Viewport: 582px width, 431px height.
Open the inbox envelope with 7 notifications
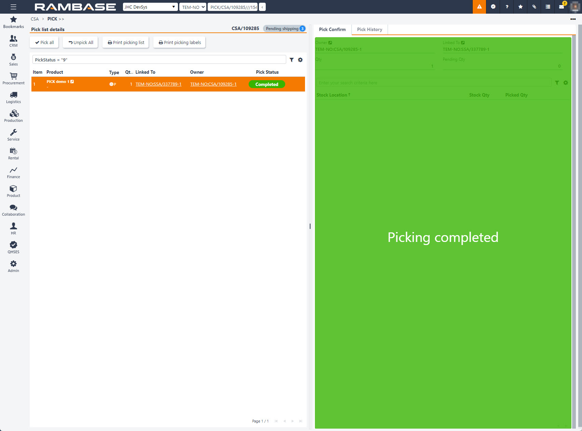561,7
